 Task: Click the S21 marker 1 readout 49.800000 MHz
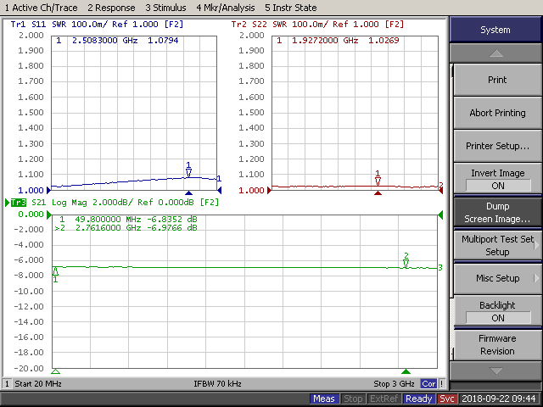[128, 219]
